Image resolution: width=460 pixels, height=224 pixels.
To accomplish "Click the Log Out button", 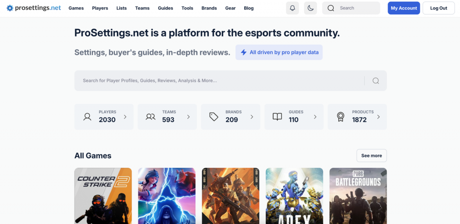I will [438, 8].
